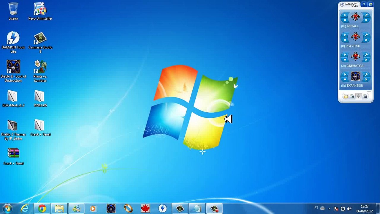Click stop button for (H:) INSTALL drive
Screen dimensions: 380x214
[x=345, y=20]
